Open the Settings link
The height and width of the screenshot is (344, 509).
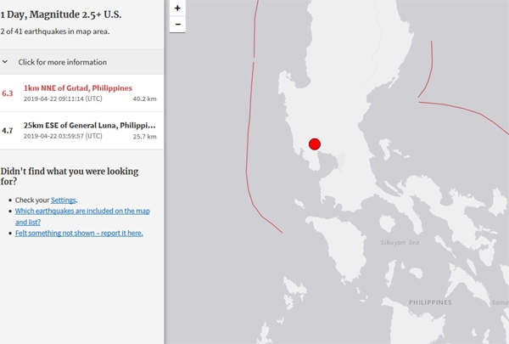click(64, 200)
